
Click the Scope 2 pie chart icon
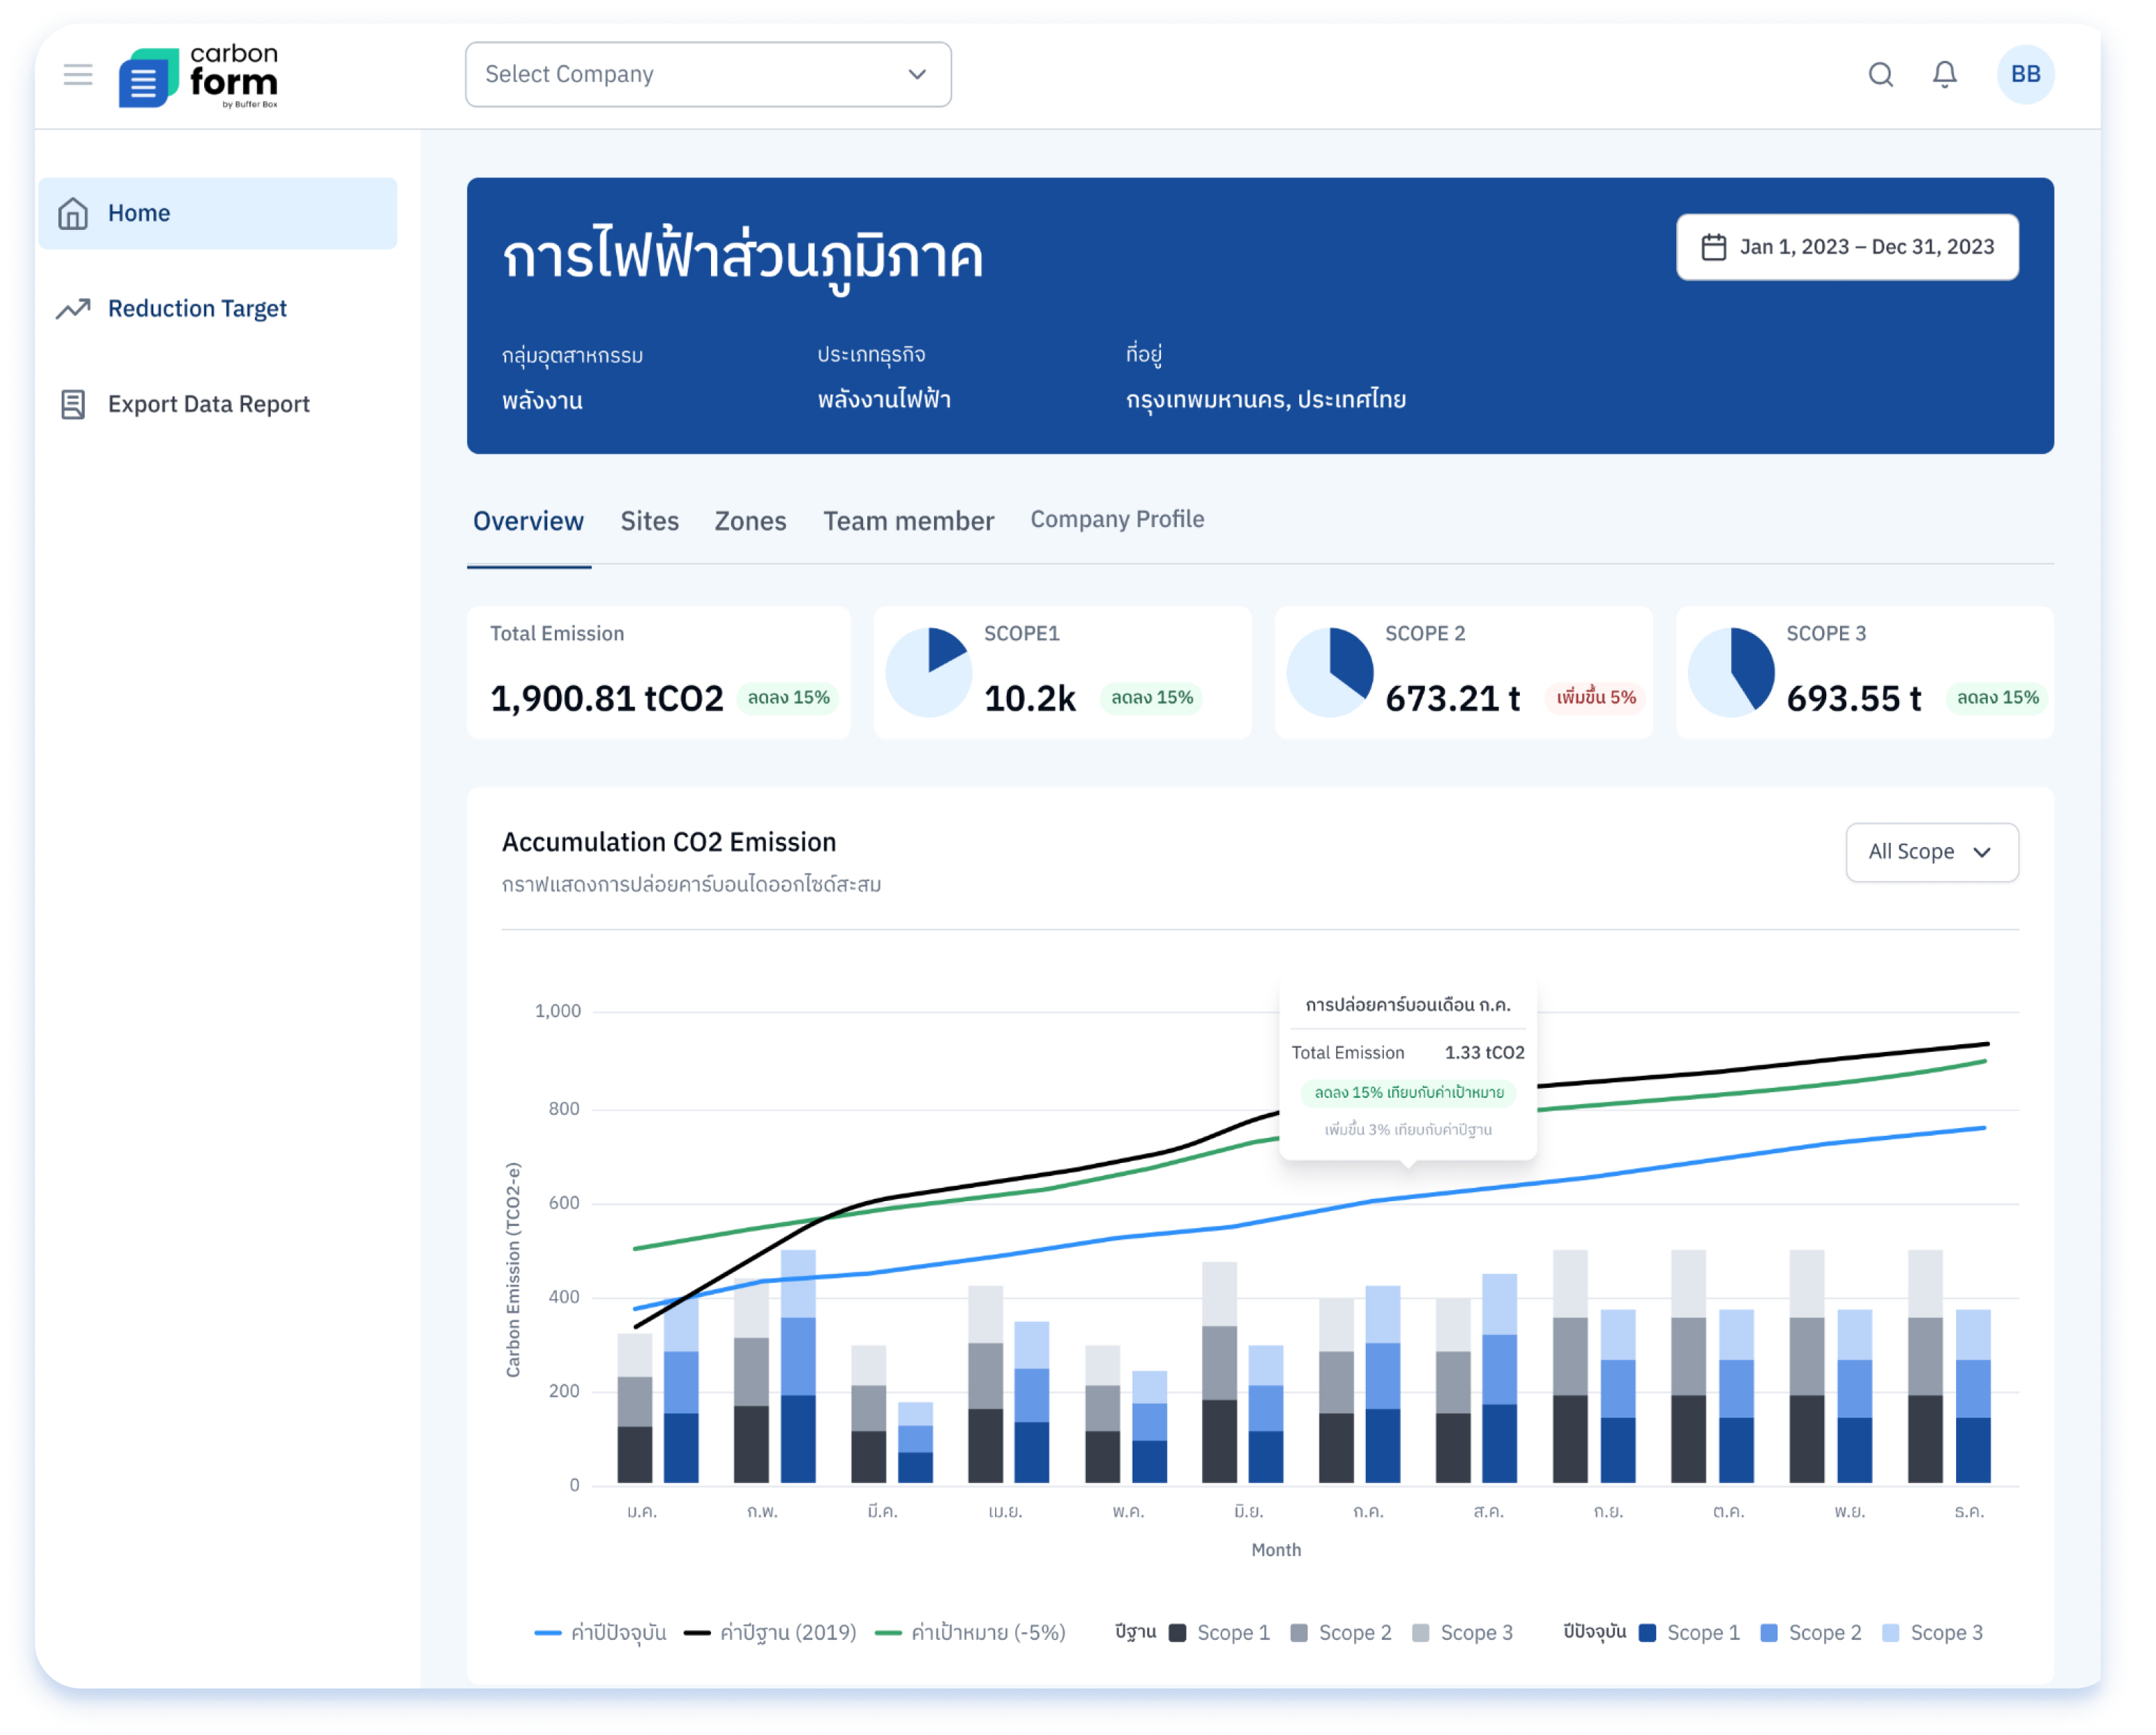point(1330,672)
